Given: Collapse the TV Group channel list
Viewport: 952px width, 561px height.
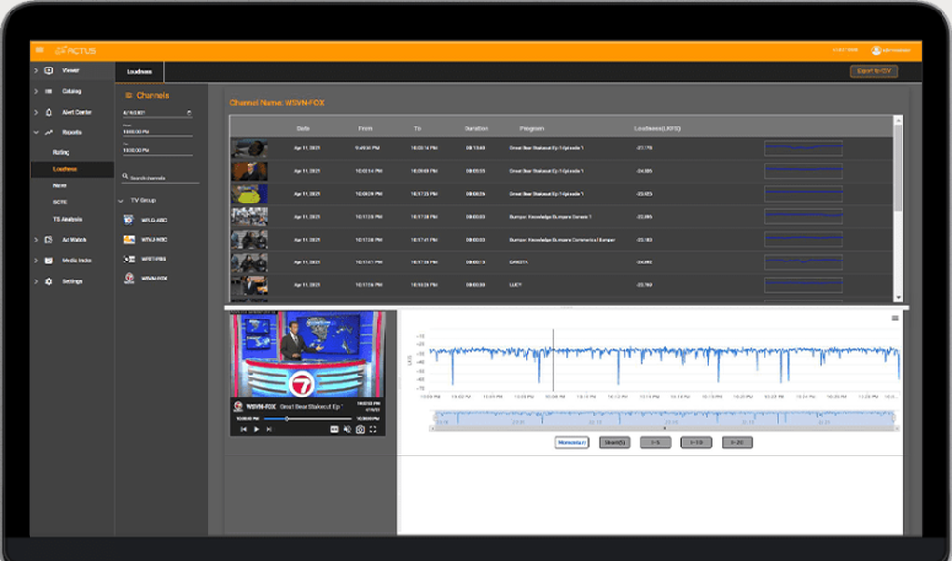Looking at the screenshot, I should [121, 200].
